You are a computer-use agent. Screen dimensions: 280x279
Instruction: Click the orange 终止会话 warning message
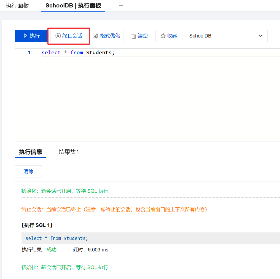114,210
